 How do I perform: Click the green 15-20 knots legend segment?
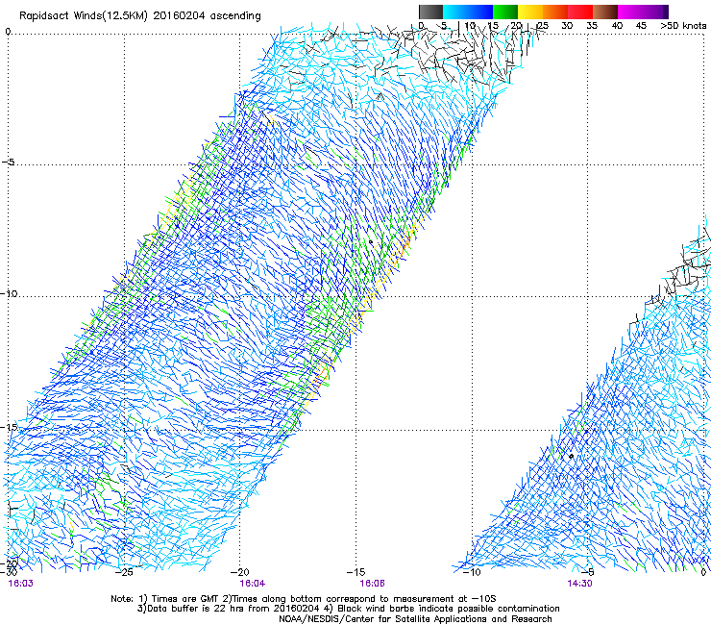[x=505, y=12]
